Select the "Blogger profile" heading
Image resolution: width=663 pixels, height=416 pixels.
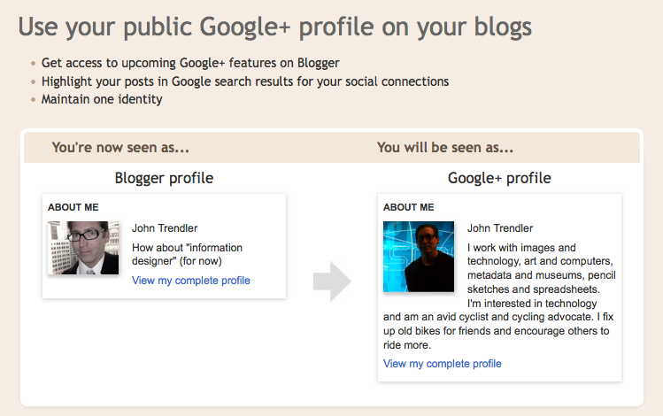[164, 178]
